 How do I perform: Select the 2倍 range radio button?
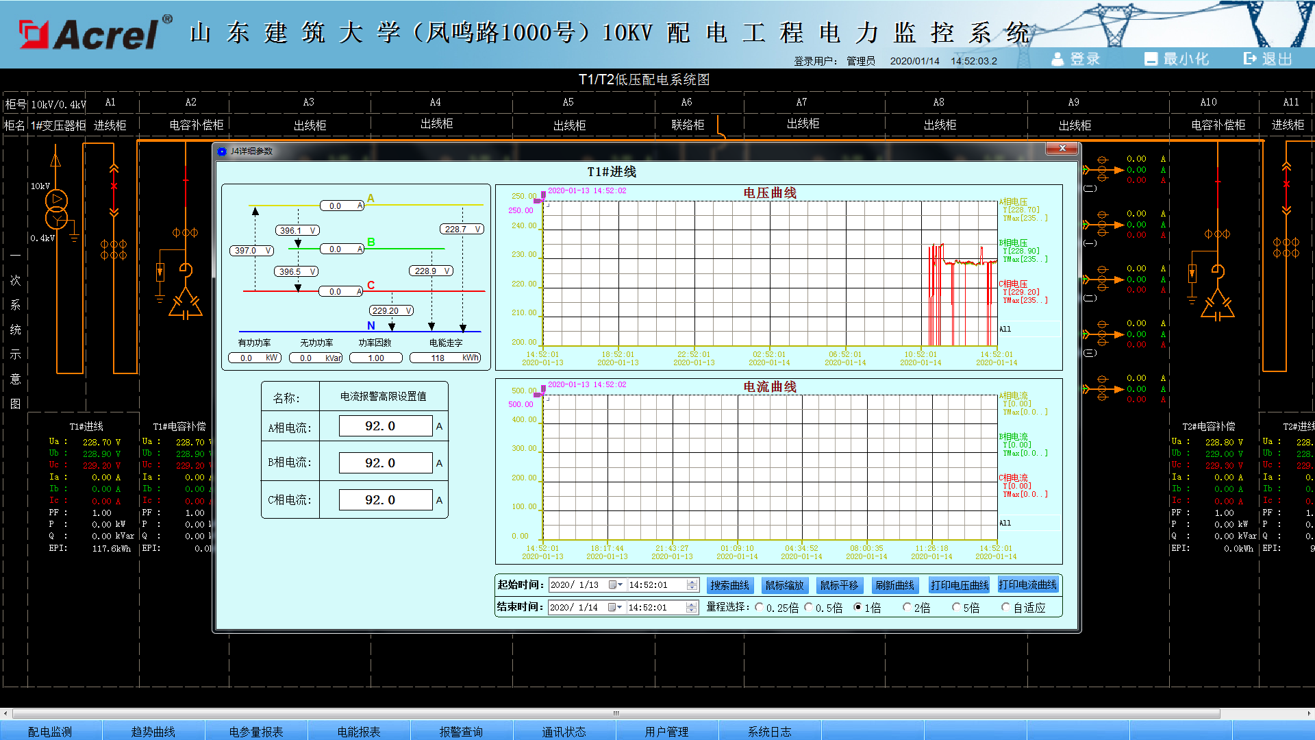pyautogui.click(x=907, y=607)
